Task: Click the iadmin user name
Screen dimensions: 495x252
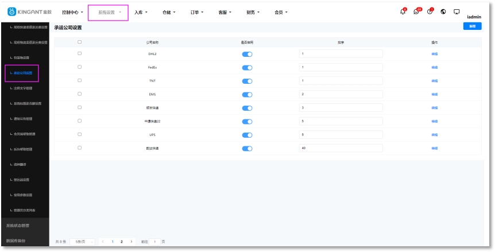Action: pos(474,17)
